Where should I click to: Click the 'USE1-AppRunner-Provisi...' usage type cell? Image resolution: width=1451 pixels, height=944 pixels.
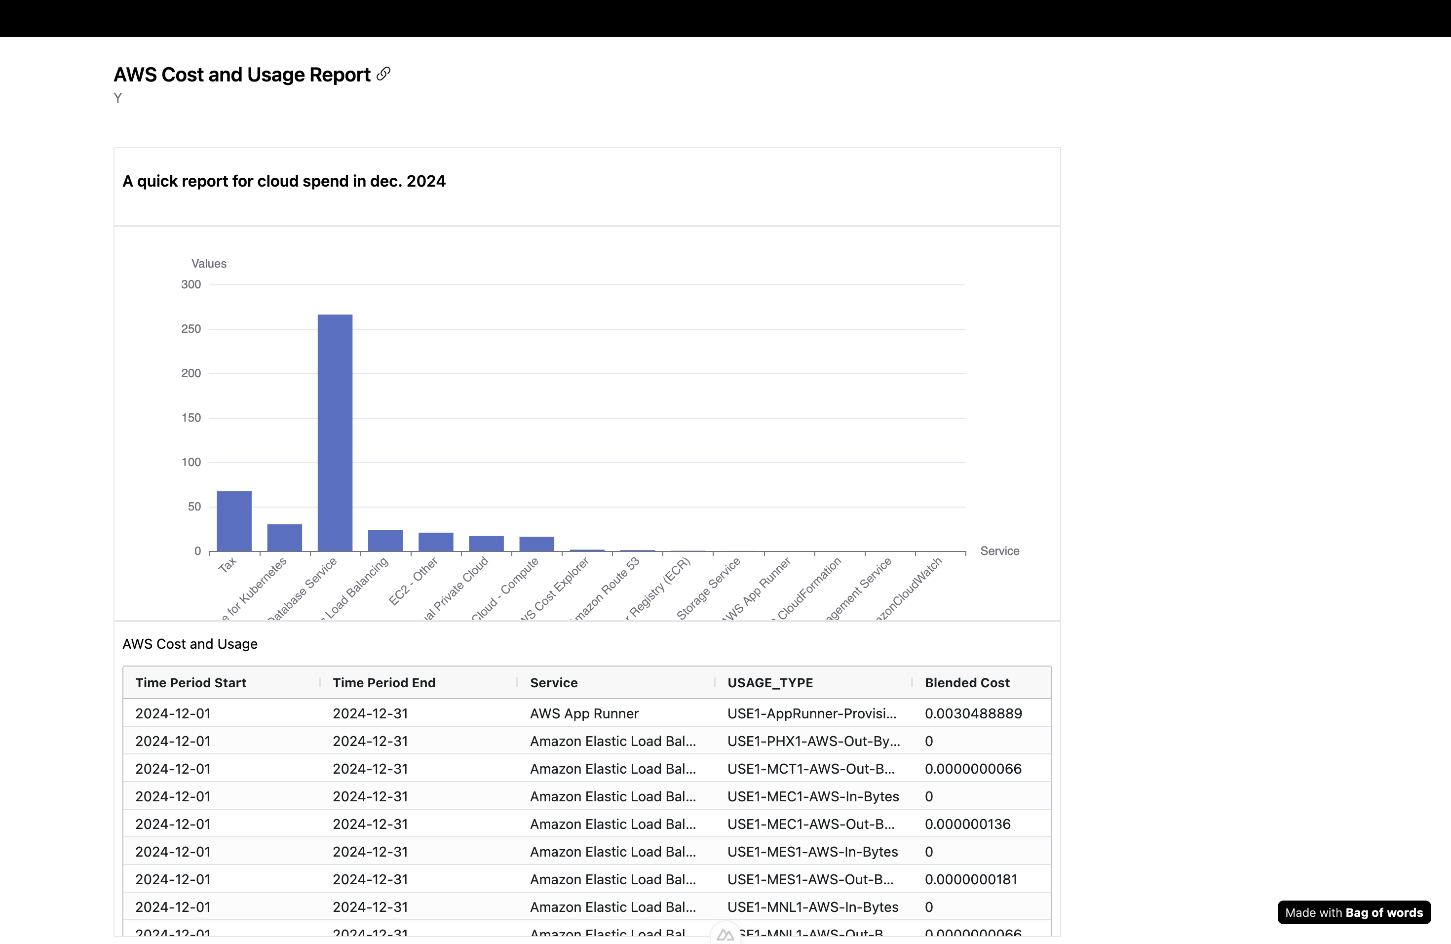click(x=812, y=713)
